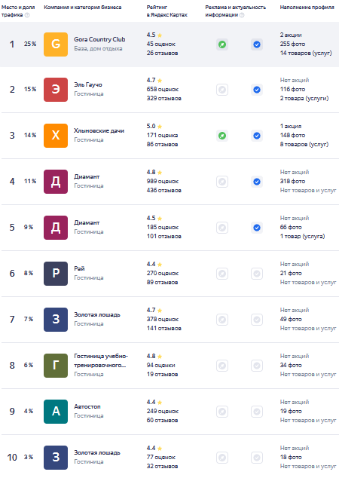Click the orange G logo of Gora Country Club
This screenshot has height=478, width=339.
pyautogui.click(x=56, y=44)
